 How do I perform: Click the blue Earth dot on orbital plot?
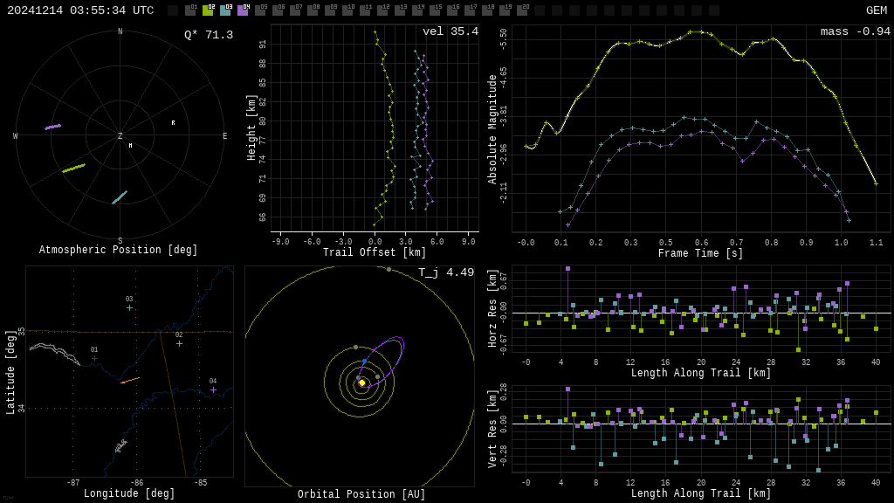(365, 361)
